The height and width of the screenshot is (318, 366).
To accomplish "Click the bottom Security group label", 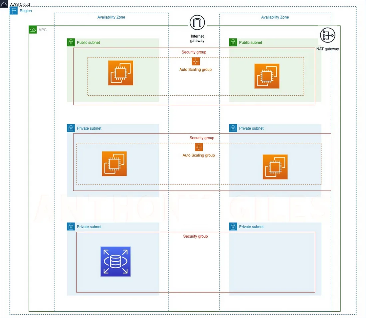I will [x=195, y=236].
